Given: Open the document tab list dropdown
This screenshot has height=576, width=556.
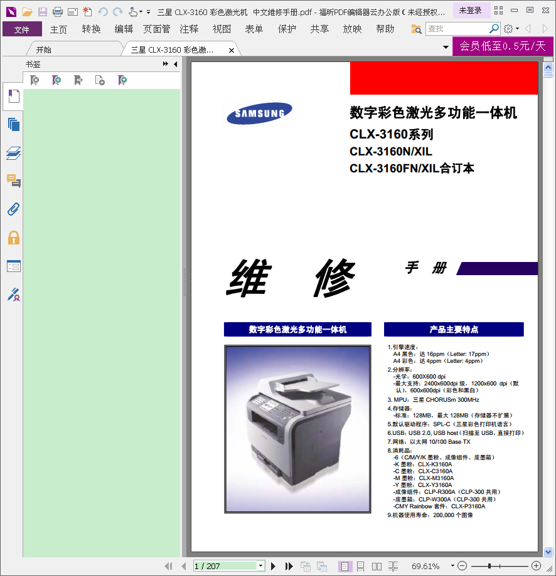Looking at the screenshot, I should [446, 48].
